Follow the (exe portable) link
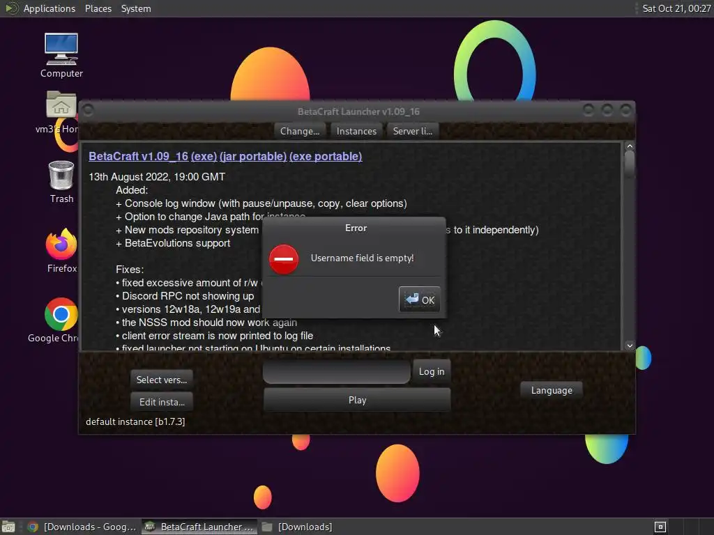 click(x=326, y=156)
